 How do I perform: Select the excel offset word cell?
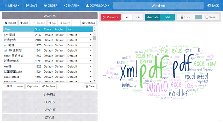(19, 77)
